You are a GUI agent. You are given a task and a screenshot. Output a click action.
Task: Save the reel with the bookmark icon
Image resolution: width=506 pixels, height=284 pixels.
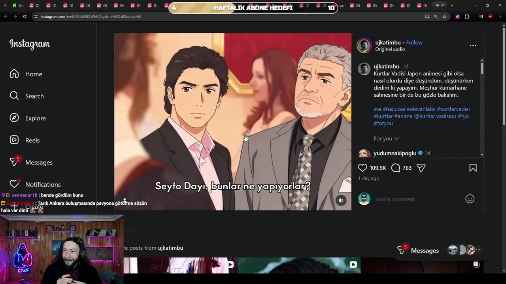coord(473,168)
